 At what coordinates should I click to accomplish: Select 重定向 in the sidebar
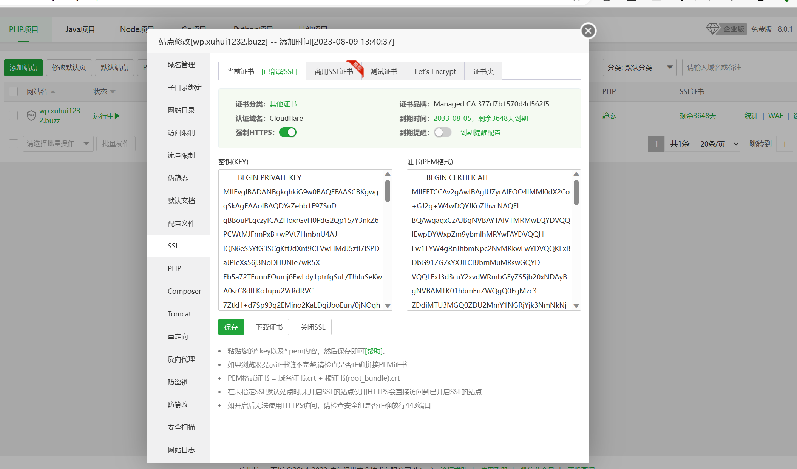click(178, 336)
